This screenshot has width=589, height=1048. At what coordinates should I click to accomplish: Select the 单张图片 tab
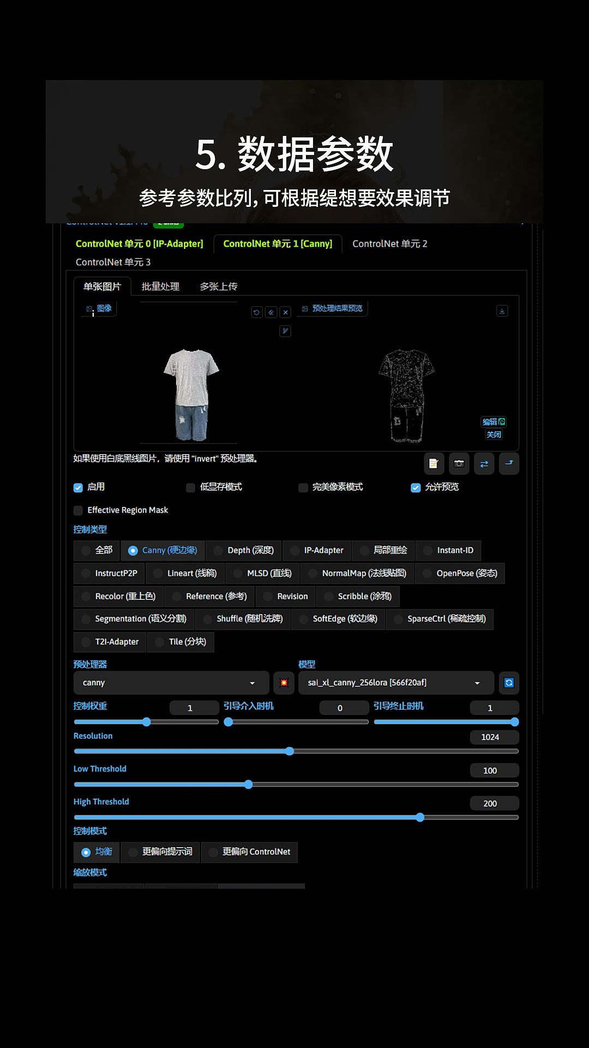click(102, 287)
